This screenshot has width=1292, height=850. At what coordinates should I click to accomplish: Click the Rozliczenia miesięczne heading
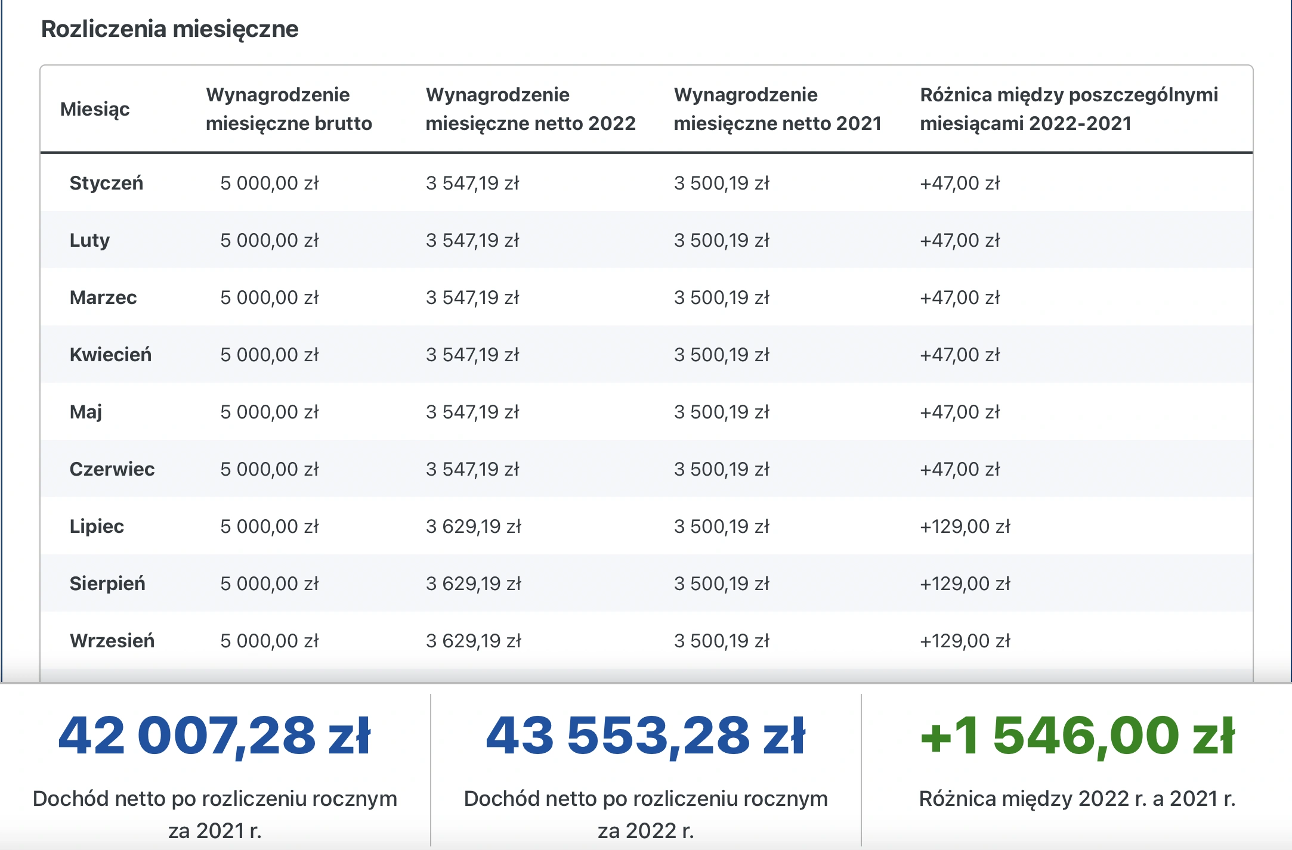[169, 29]
